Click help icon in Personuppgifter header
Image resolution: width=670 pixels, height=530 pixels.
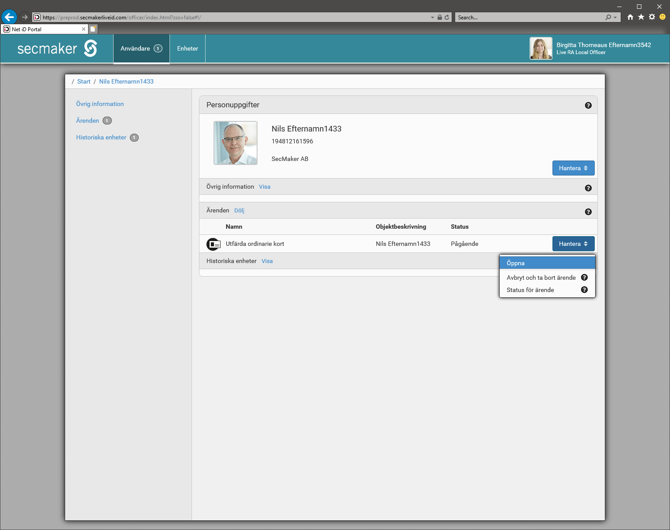588,105
